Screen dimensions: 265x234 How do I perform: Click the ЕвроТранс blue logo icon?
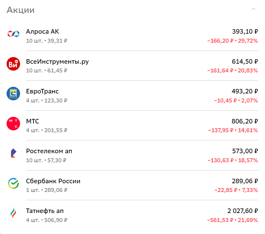pyautogui.click(x=13, y=94)
